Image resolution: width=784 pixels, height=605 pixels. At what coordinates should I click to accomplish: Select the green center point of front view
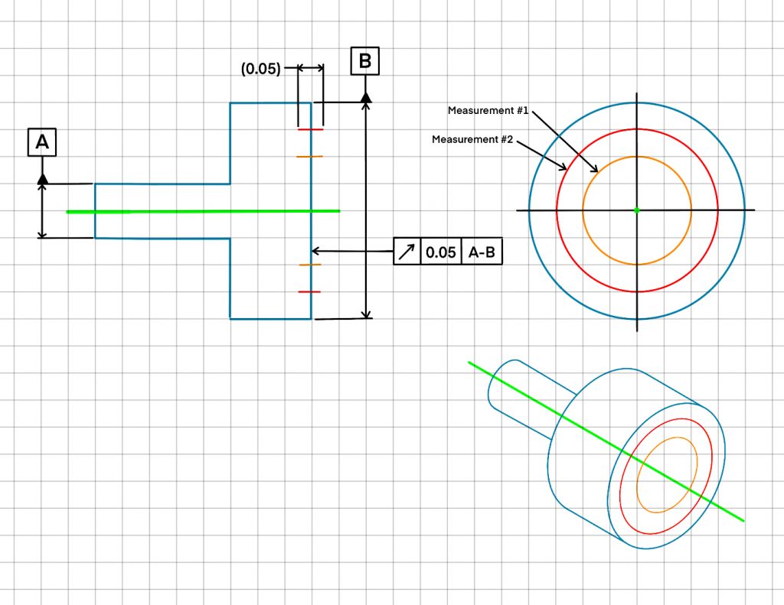[637, 210]
